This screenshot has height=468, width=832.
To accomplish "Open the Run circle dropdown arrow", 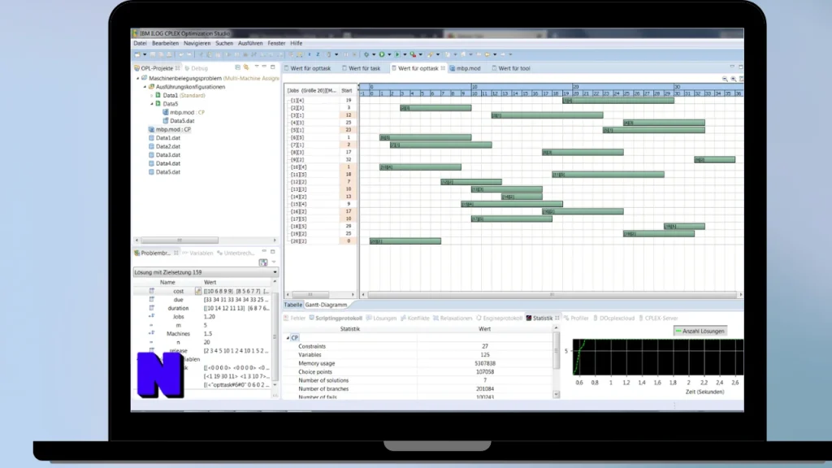I will [x=389, y=54].
